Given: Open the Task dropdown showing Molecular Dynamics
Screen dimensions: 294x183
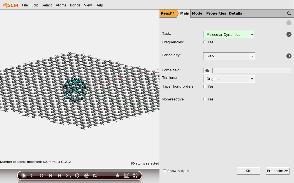Looking at the screenshot, I should (x=252, y=34).
